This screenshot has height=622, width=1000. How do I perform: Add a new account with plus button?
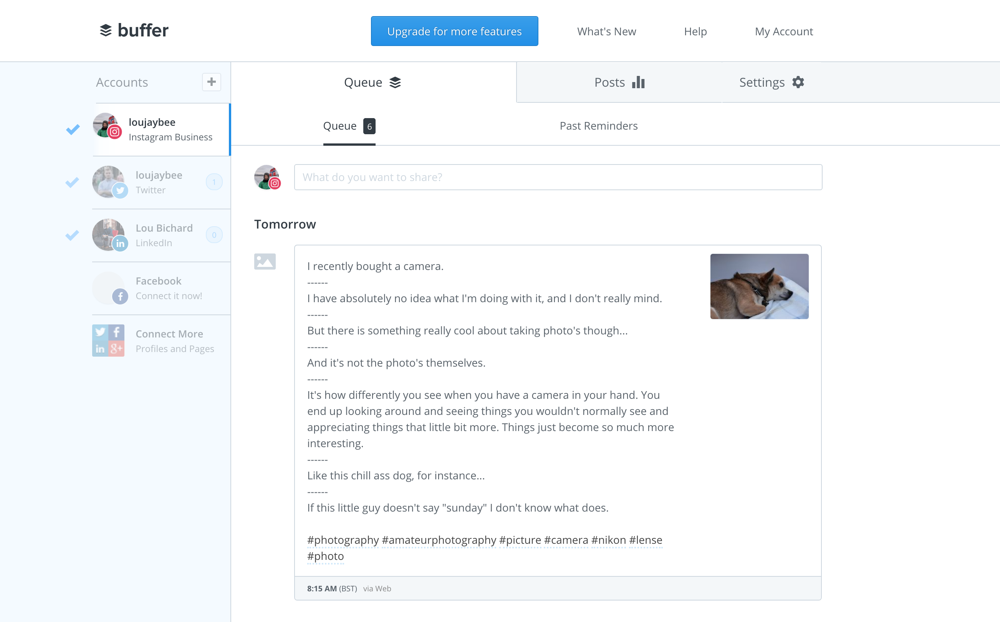(x=211, y=82)
